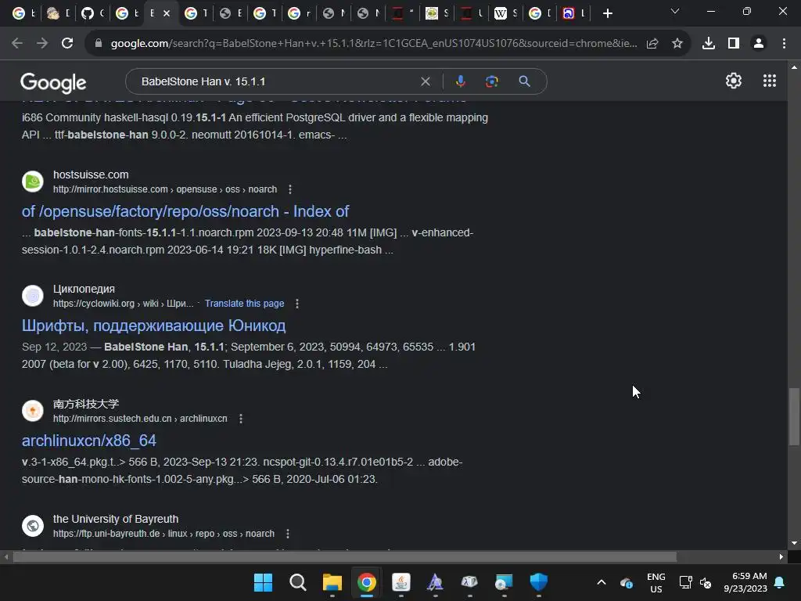Open Windows Security shield in taskbar

(x=538, y=582)
